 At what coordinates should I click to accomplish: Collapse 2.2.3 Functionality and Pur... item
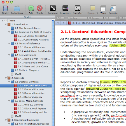coord(12,112)
